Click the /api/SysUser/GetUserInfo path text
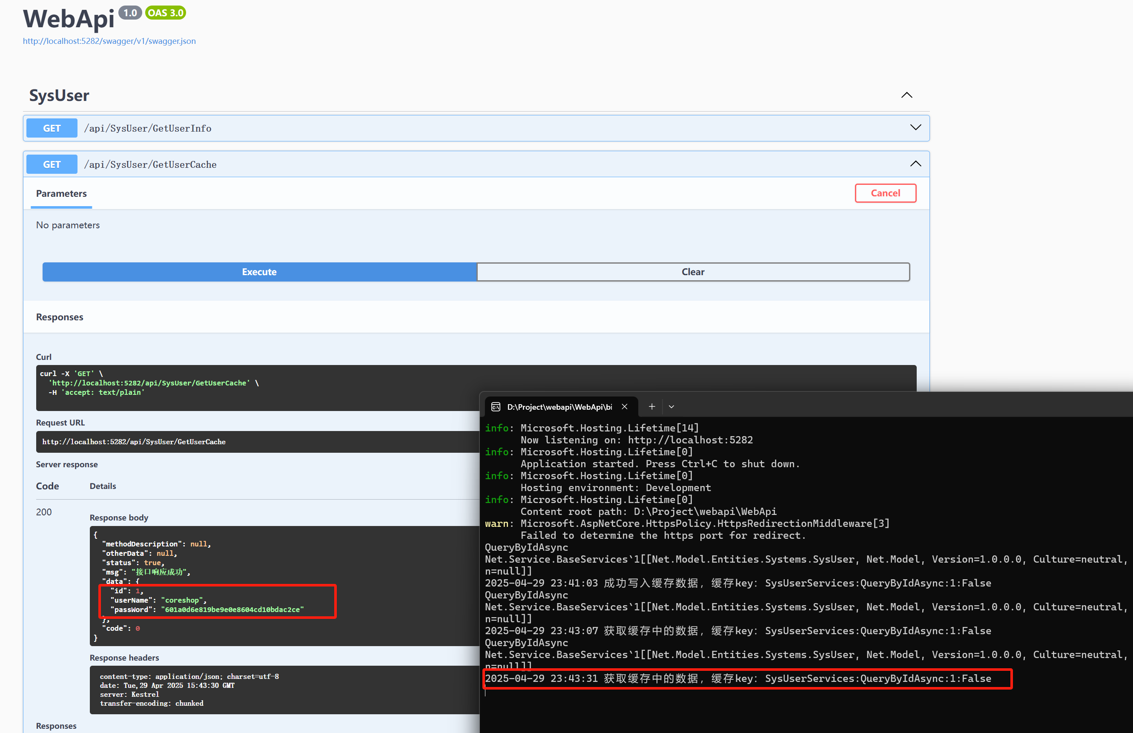 coord(147,128)
